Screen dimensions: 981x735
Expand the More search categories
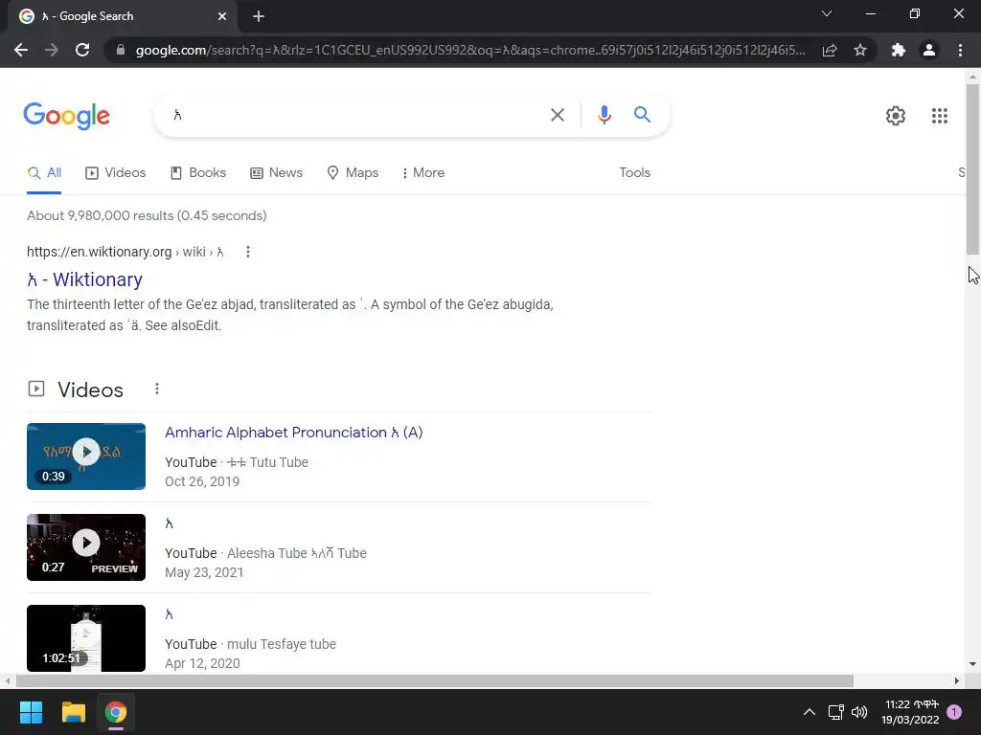(423, 173)
